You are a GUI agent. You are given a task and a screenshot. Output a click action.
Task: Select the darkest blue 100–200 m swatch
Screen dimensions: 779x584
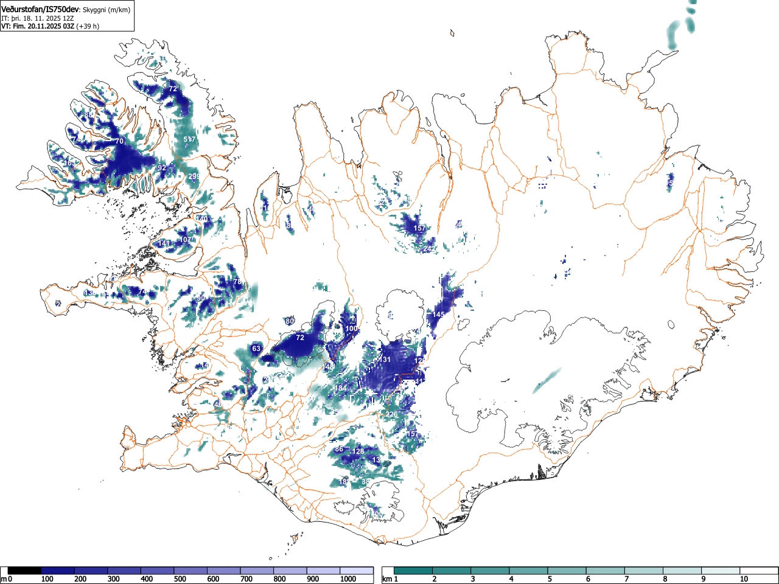pos(58,571)
